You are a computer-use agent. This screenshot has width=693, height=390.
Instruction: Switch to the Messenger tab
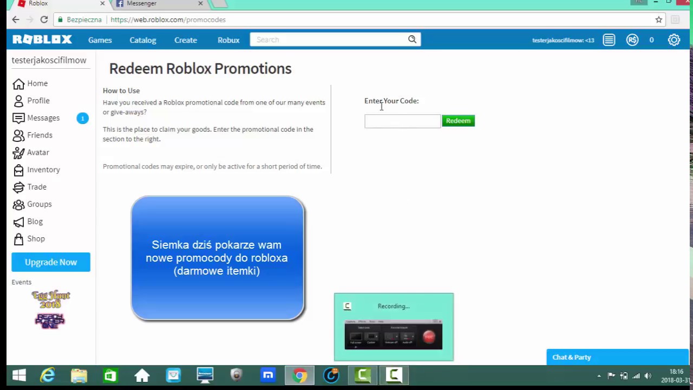(158, 4)
